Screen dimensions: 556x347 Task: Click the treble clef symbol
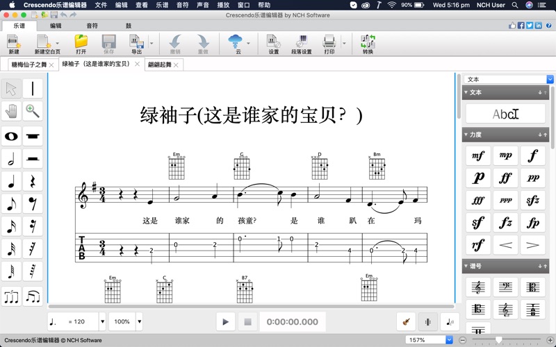[478, 287]
